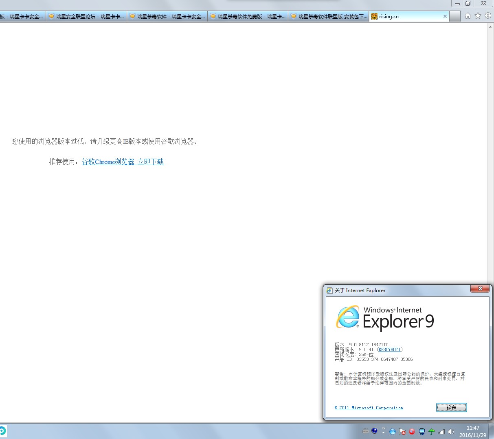The width and height of the screenshot is (494, 439).
Task: Switch to 瑞星杀毒软件 - 瑞星卡卡安全 tab
Action: (167, 16)
